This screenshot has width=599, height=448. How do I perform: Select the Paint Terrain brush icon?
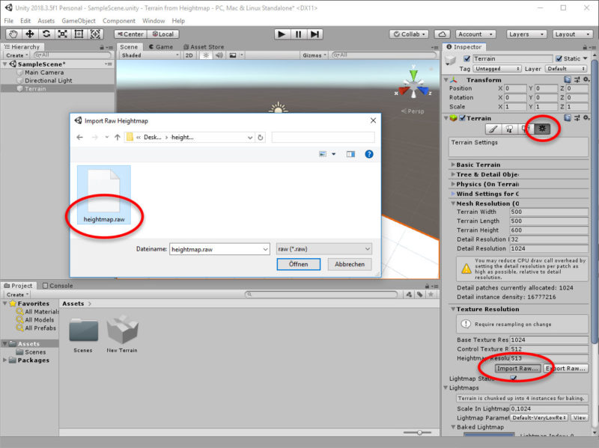(493, 129)
